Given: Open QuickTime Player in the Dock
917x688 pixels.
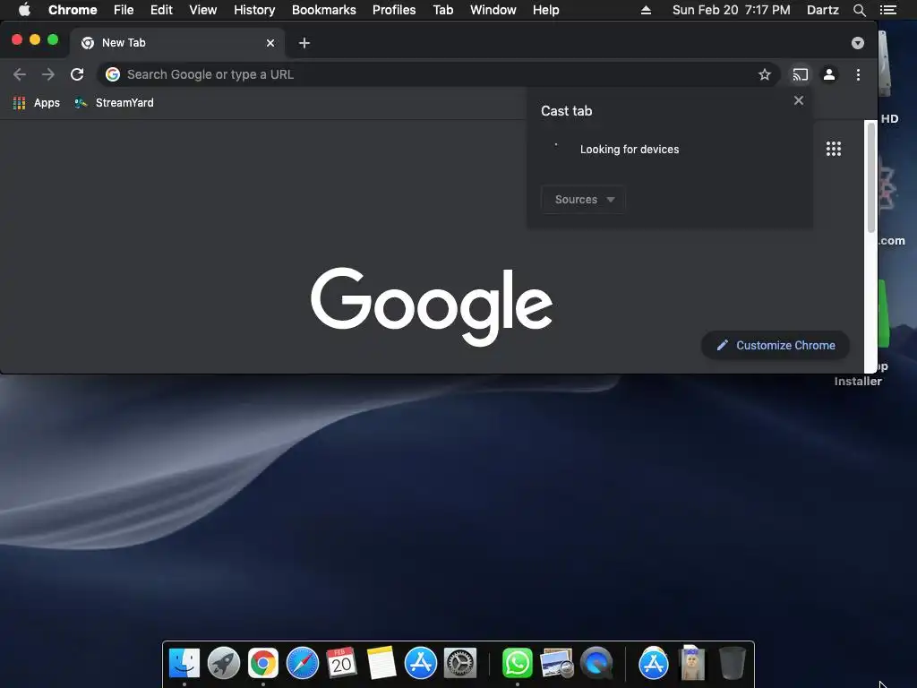Looking at the screenshot, I should point(596,664).
